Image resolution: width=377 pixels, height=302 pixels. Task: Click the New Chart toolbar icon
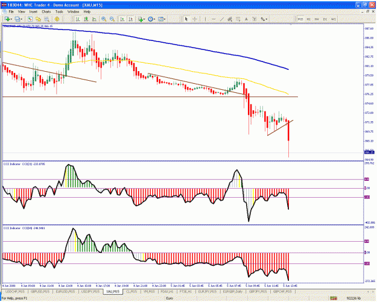click(7, 19)
